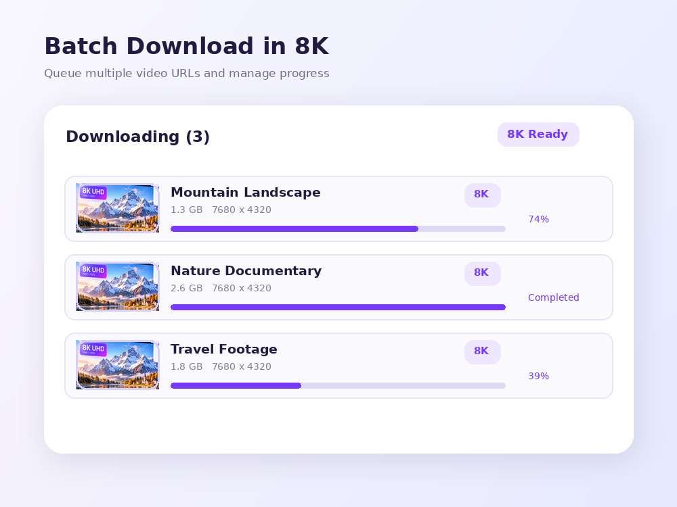Click the 8K tag on Nature Documentary
Image resolution: width=677 pixels, height=507 pixels.
[482, 273]
